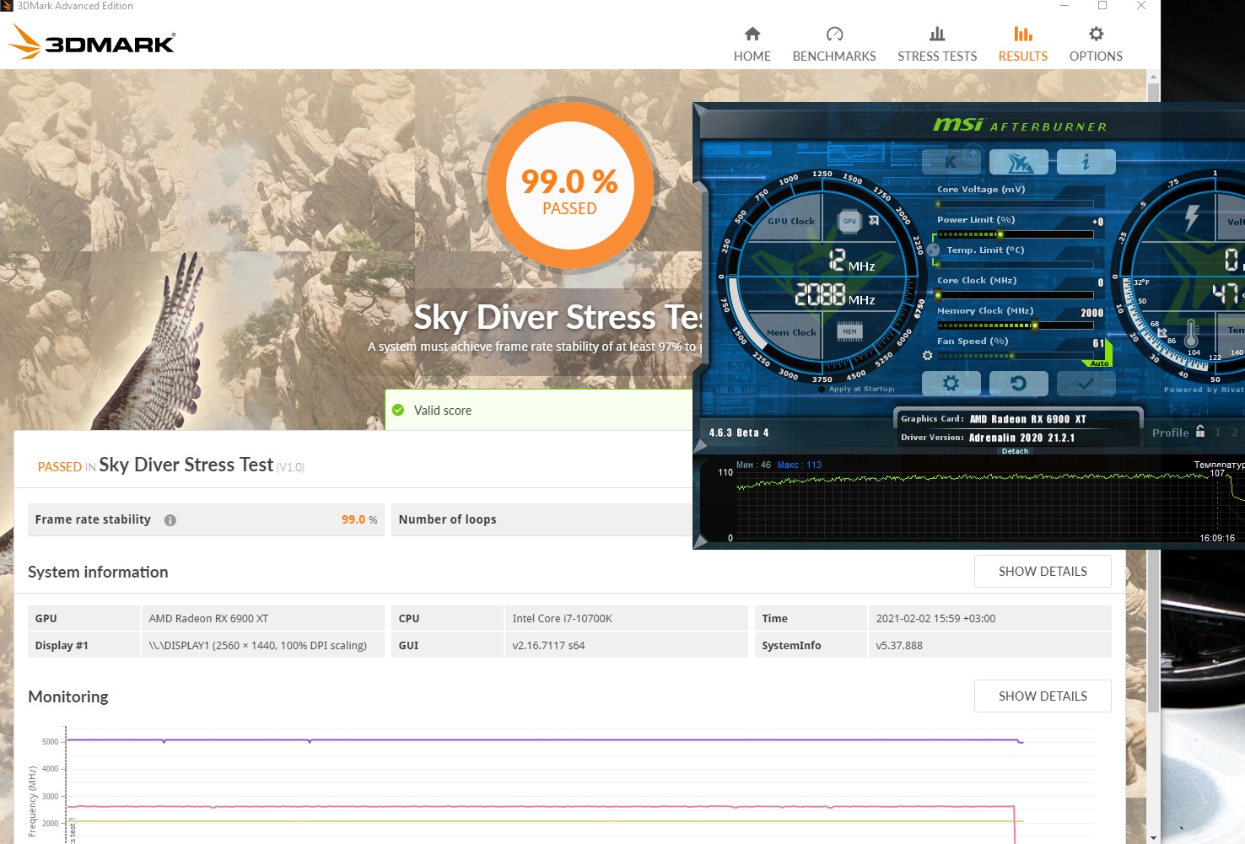Click the GPU chip icon in the gauge

849,222
